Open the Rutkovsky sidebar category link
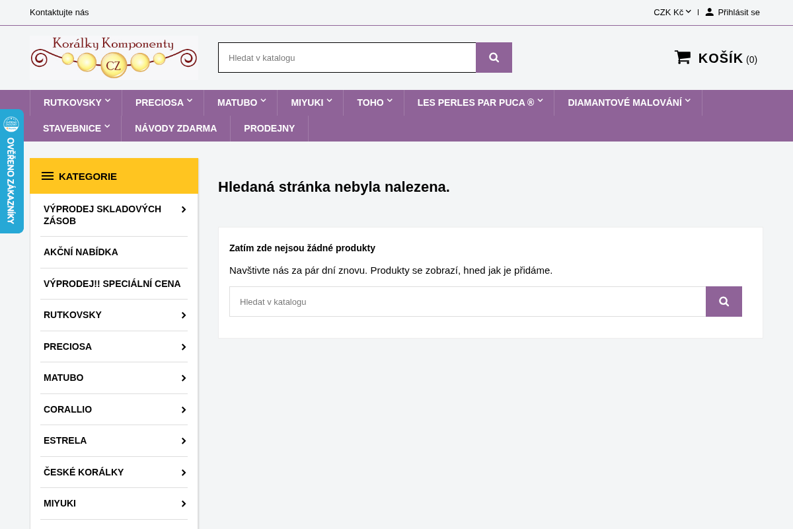Screen dimensions: 793x529 [73, 315]
